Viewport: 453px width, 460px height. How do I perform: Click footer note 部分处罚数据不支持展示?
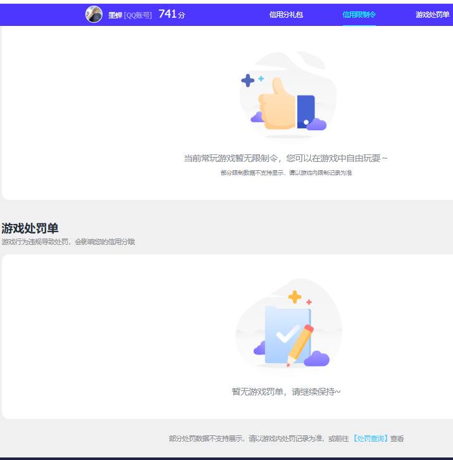206,438
